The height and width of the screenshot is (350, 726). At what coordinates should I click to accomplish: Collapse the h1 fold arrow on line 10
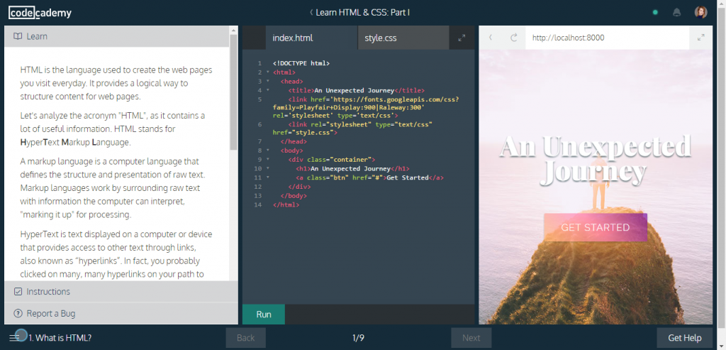pos(267,168)
